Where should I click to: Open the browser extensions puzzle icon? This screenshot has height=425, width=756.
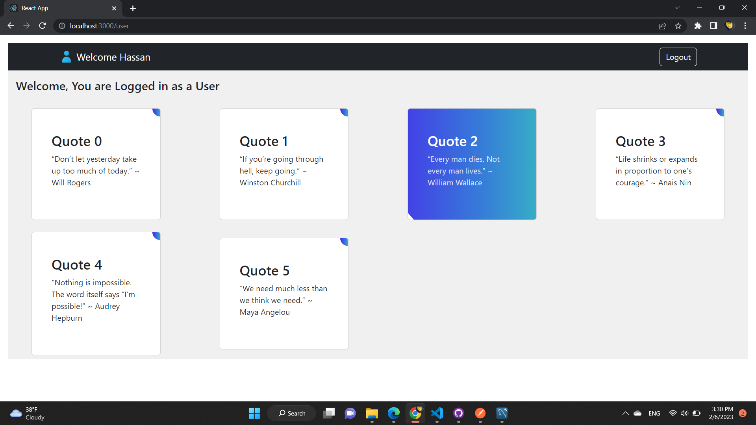click(x=698, y=26)
